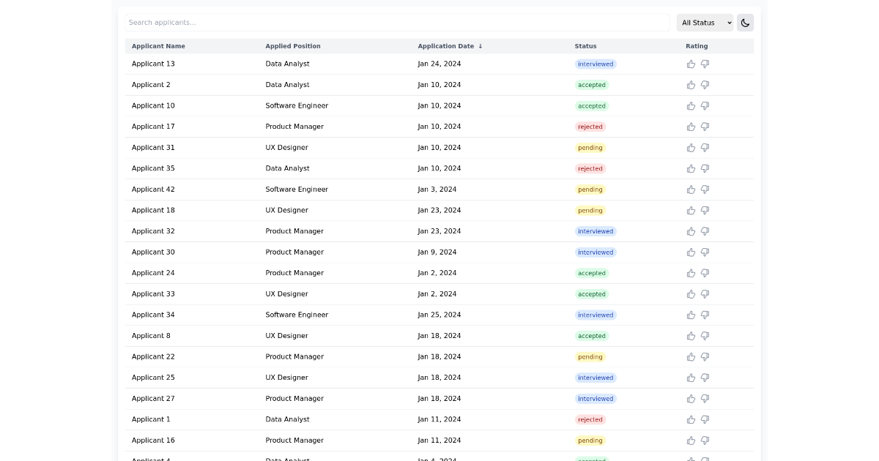
Task: Give thumbs down to Applicant 17
Action: click(x=705, y=127)
